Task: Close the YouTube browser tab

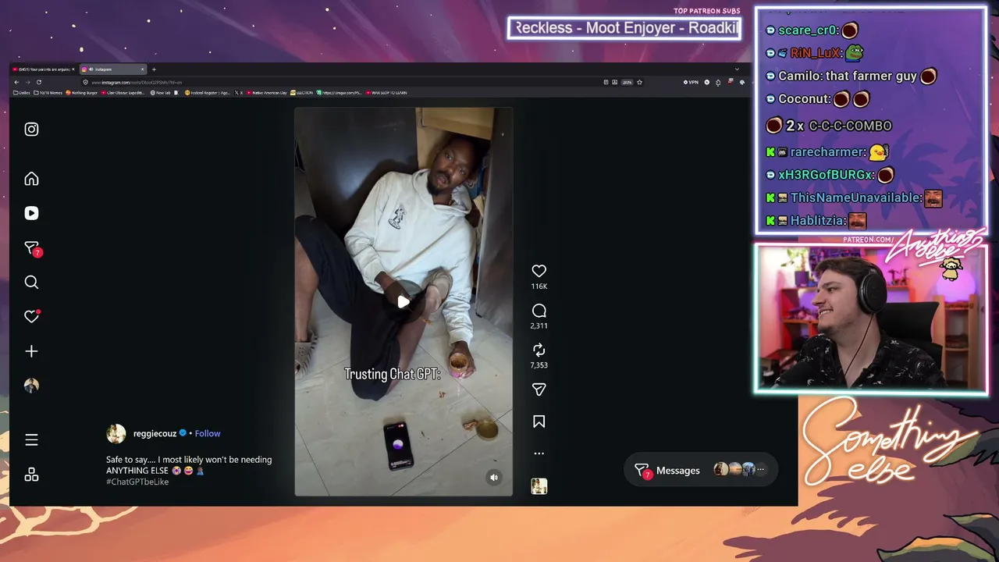Action: pyautogui.click(x=74, y=69)
